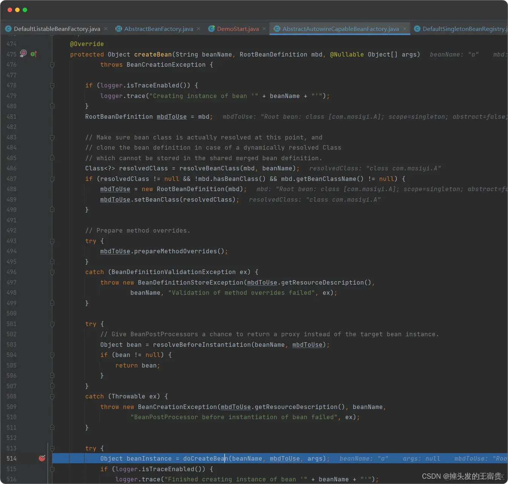Collapse the comment block fold on line 483
This screenshot has height=484, width=508.
click(52, 138)
